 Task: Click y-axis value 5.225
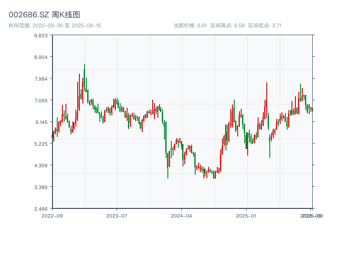pos(41,144)
